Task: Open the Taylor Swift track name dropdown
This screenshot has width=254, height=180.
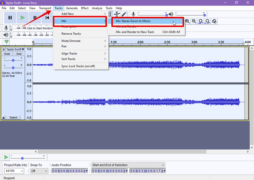Action: (15, 49)
